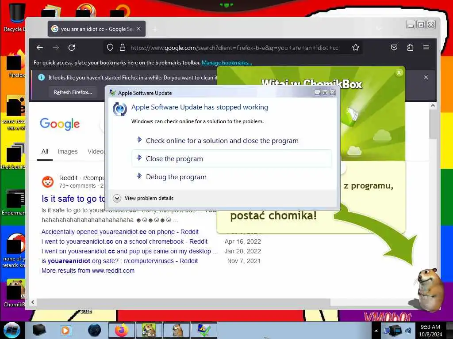Open 'is youareanidiot.org safe?' link
Image resolution: width=453 pixels, height=339 pixels.
[119, 261]
